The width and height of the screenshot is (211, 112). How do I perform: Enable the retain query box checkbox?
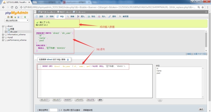tap(82, 110)
